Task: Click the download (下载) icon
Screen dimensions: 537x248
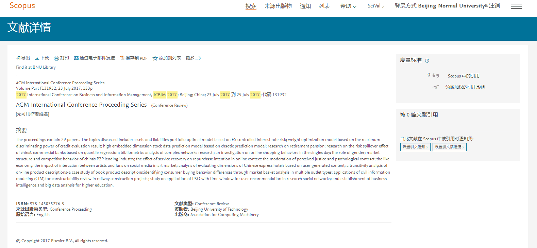Action: coord(37,58)
